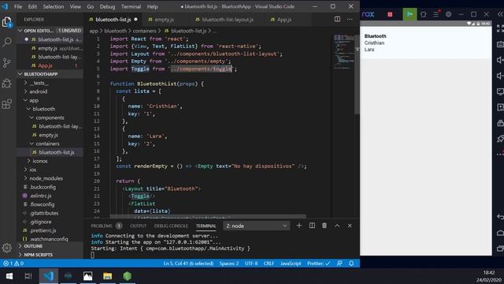This screenshot has height=284, width=504.
Task: Switch to the Debug Console tab
Action: point(171,226)
